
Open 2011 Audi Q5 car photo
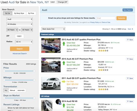tap(51, 83)
